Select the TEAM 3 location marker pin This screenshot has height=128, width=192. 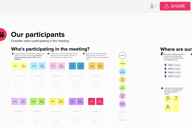[x=165, y=72]
